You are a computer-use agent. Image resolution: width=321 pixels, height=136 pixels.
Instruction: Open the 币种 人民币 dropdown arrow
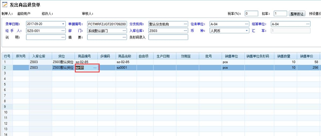point(247,31)
